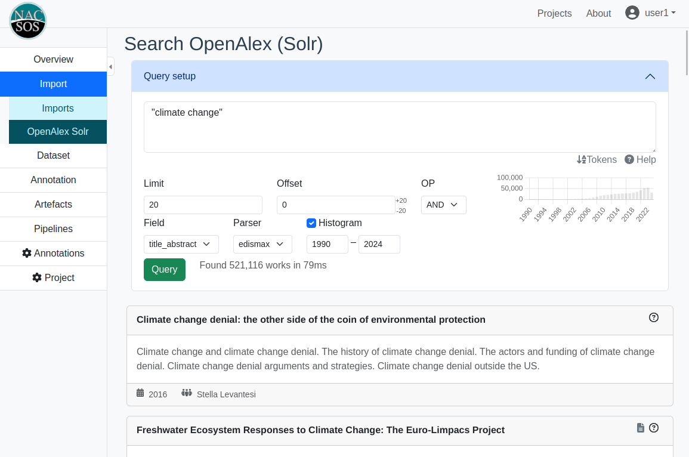This screenshot has width=689, height=457.
Task: Select the Dataset sidebar item
Action: [53, 155]
